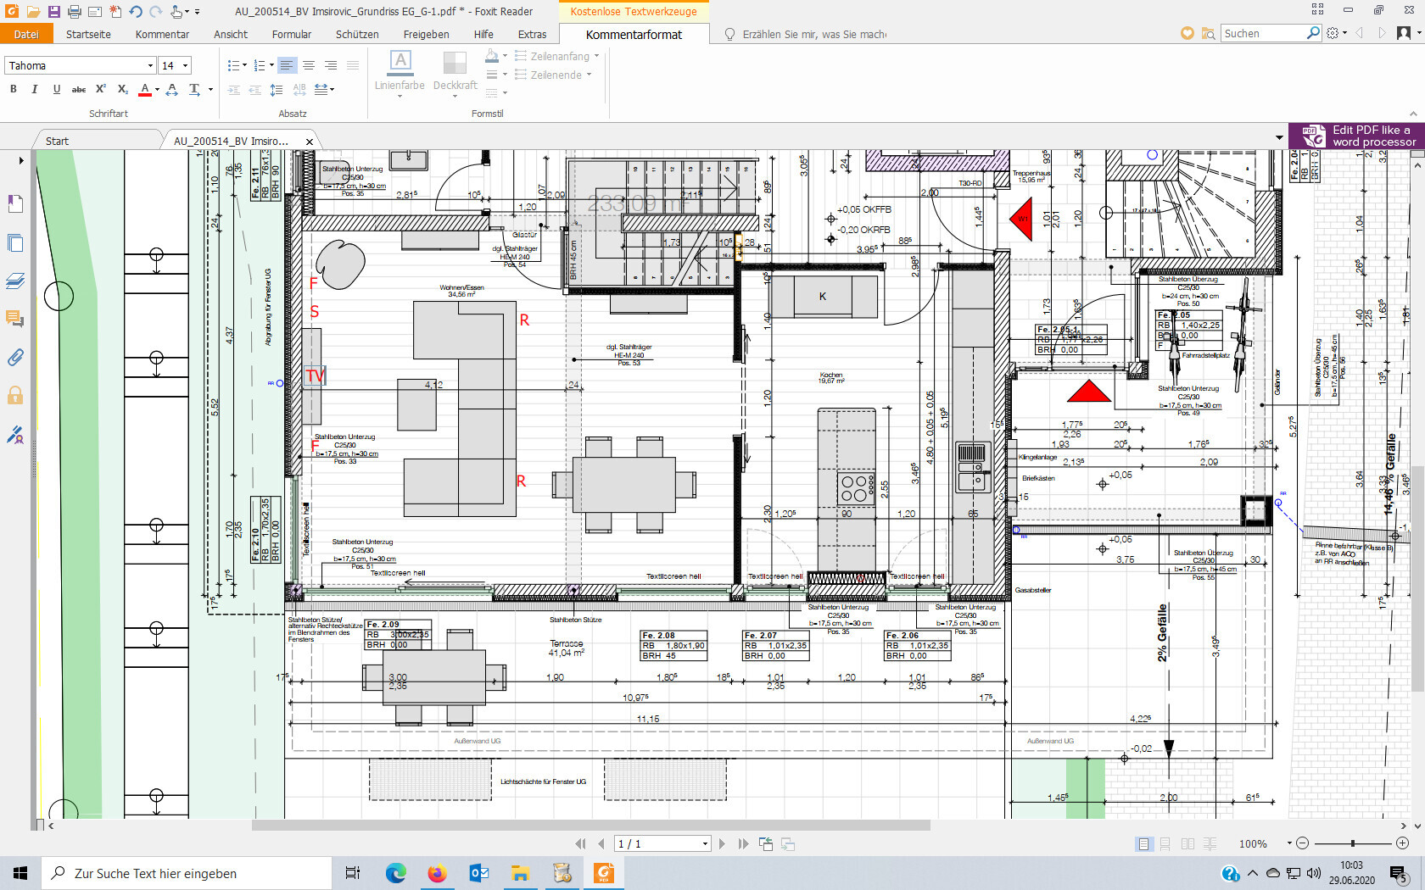Click the purple Save icon in title bar
The image size is (1425, 890).
(53, 12)
